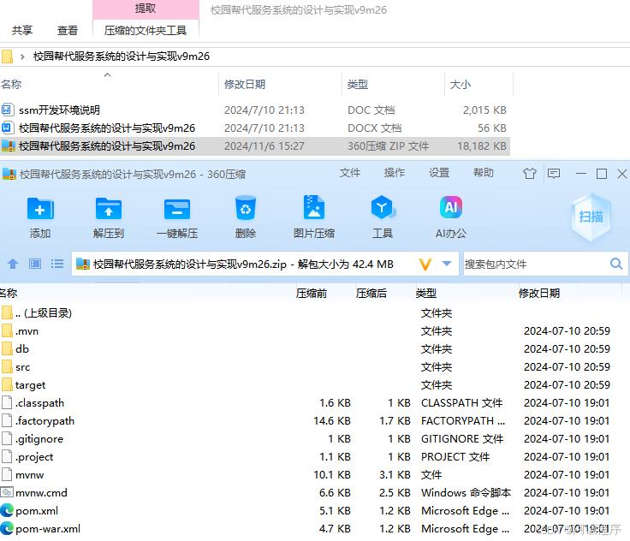Click the script icon beside mvnw.cmd
Viewport: 630px width, 541px height.
7,492
